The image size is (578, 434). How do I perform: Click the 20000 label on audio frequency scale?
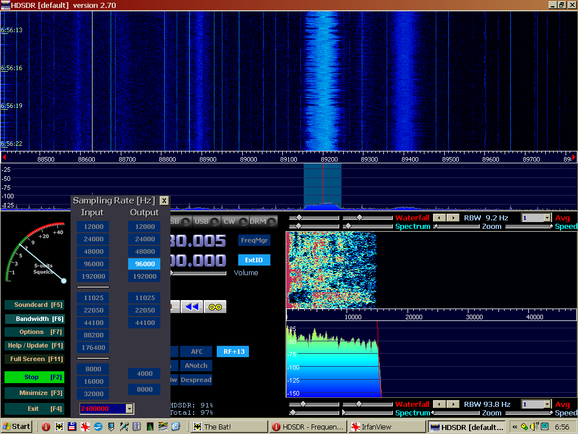tap(414, 317)
